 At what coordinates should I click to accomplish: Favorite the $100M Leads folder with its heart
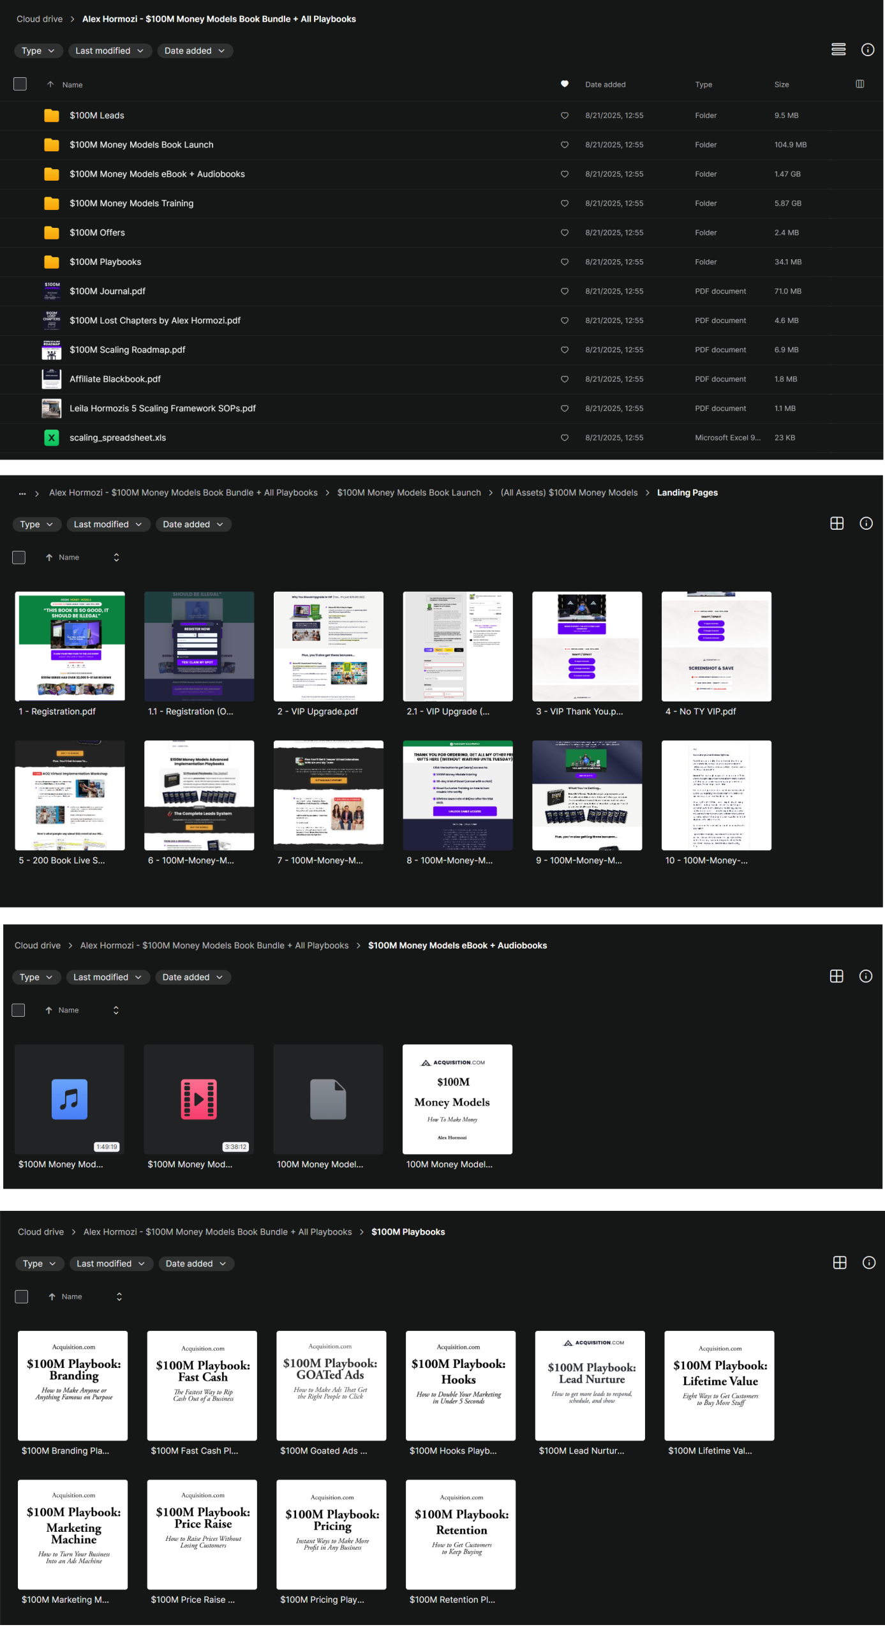coord(564,116)
